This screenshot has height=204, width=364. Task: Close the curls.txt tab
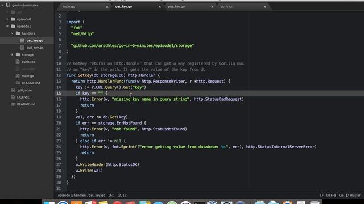(265, 7)
